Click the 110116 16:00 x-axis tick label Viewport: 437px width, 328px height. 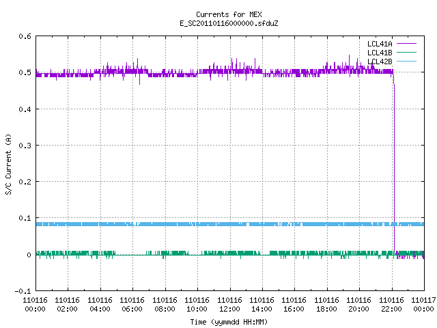(294, 305)
